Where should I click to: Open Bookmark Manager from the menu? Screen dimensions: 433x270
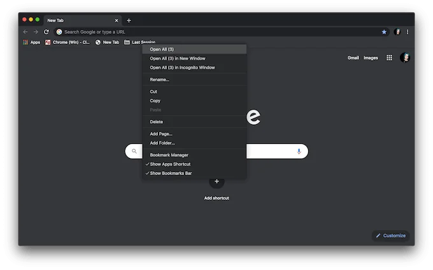[x=194, y=155]
